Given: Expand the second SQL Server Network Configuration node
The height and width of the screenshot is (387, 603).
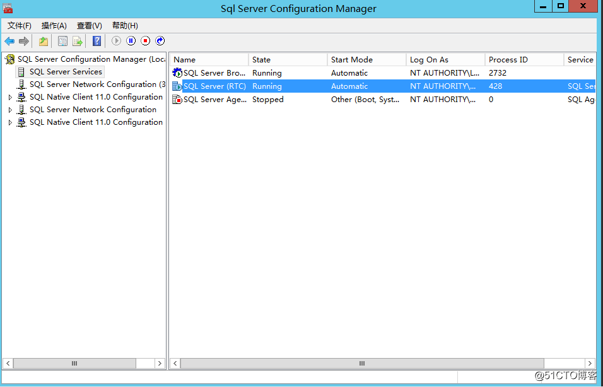Looking at the screenshot, I should [x=10, y=110].
